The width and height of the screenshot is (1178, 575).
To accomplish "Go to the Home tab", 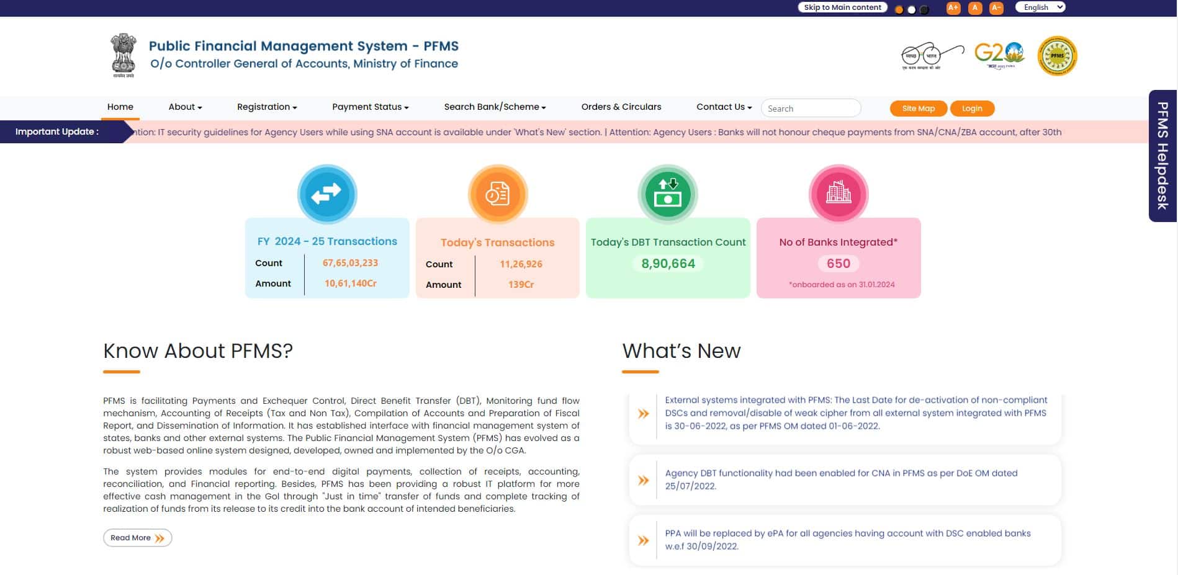I will (120, 107).
